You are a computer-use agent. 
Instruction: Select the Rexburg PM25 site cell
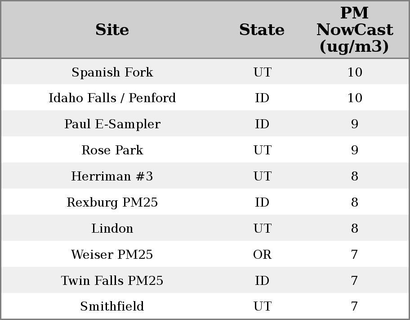[x=112, y=203]
